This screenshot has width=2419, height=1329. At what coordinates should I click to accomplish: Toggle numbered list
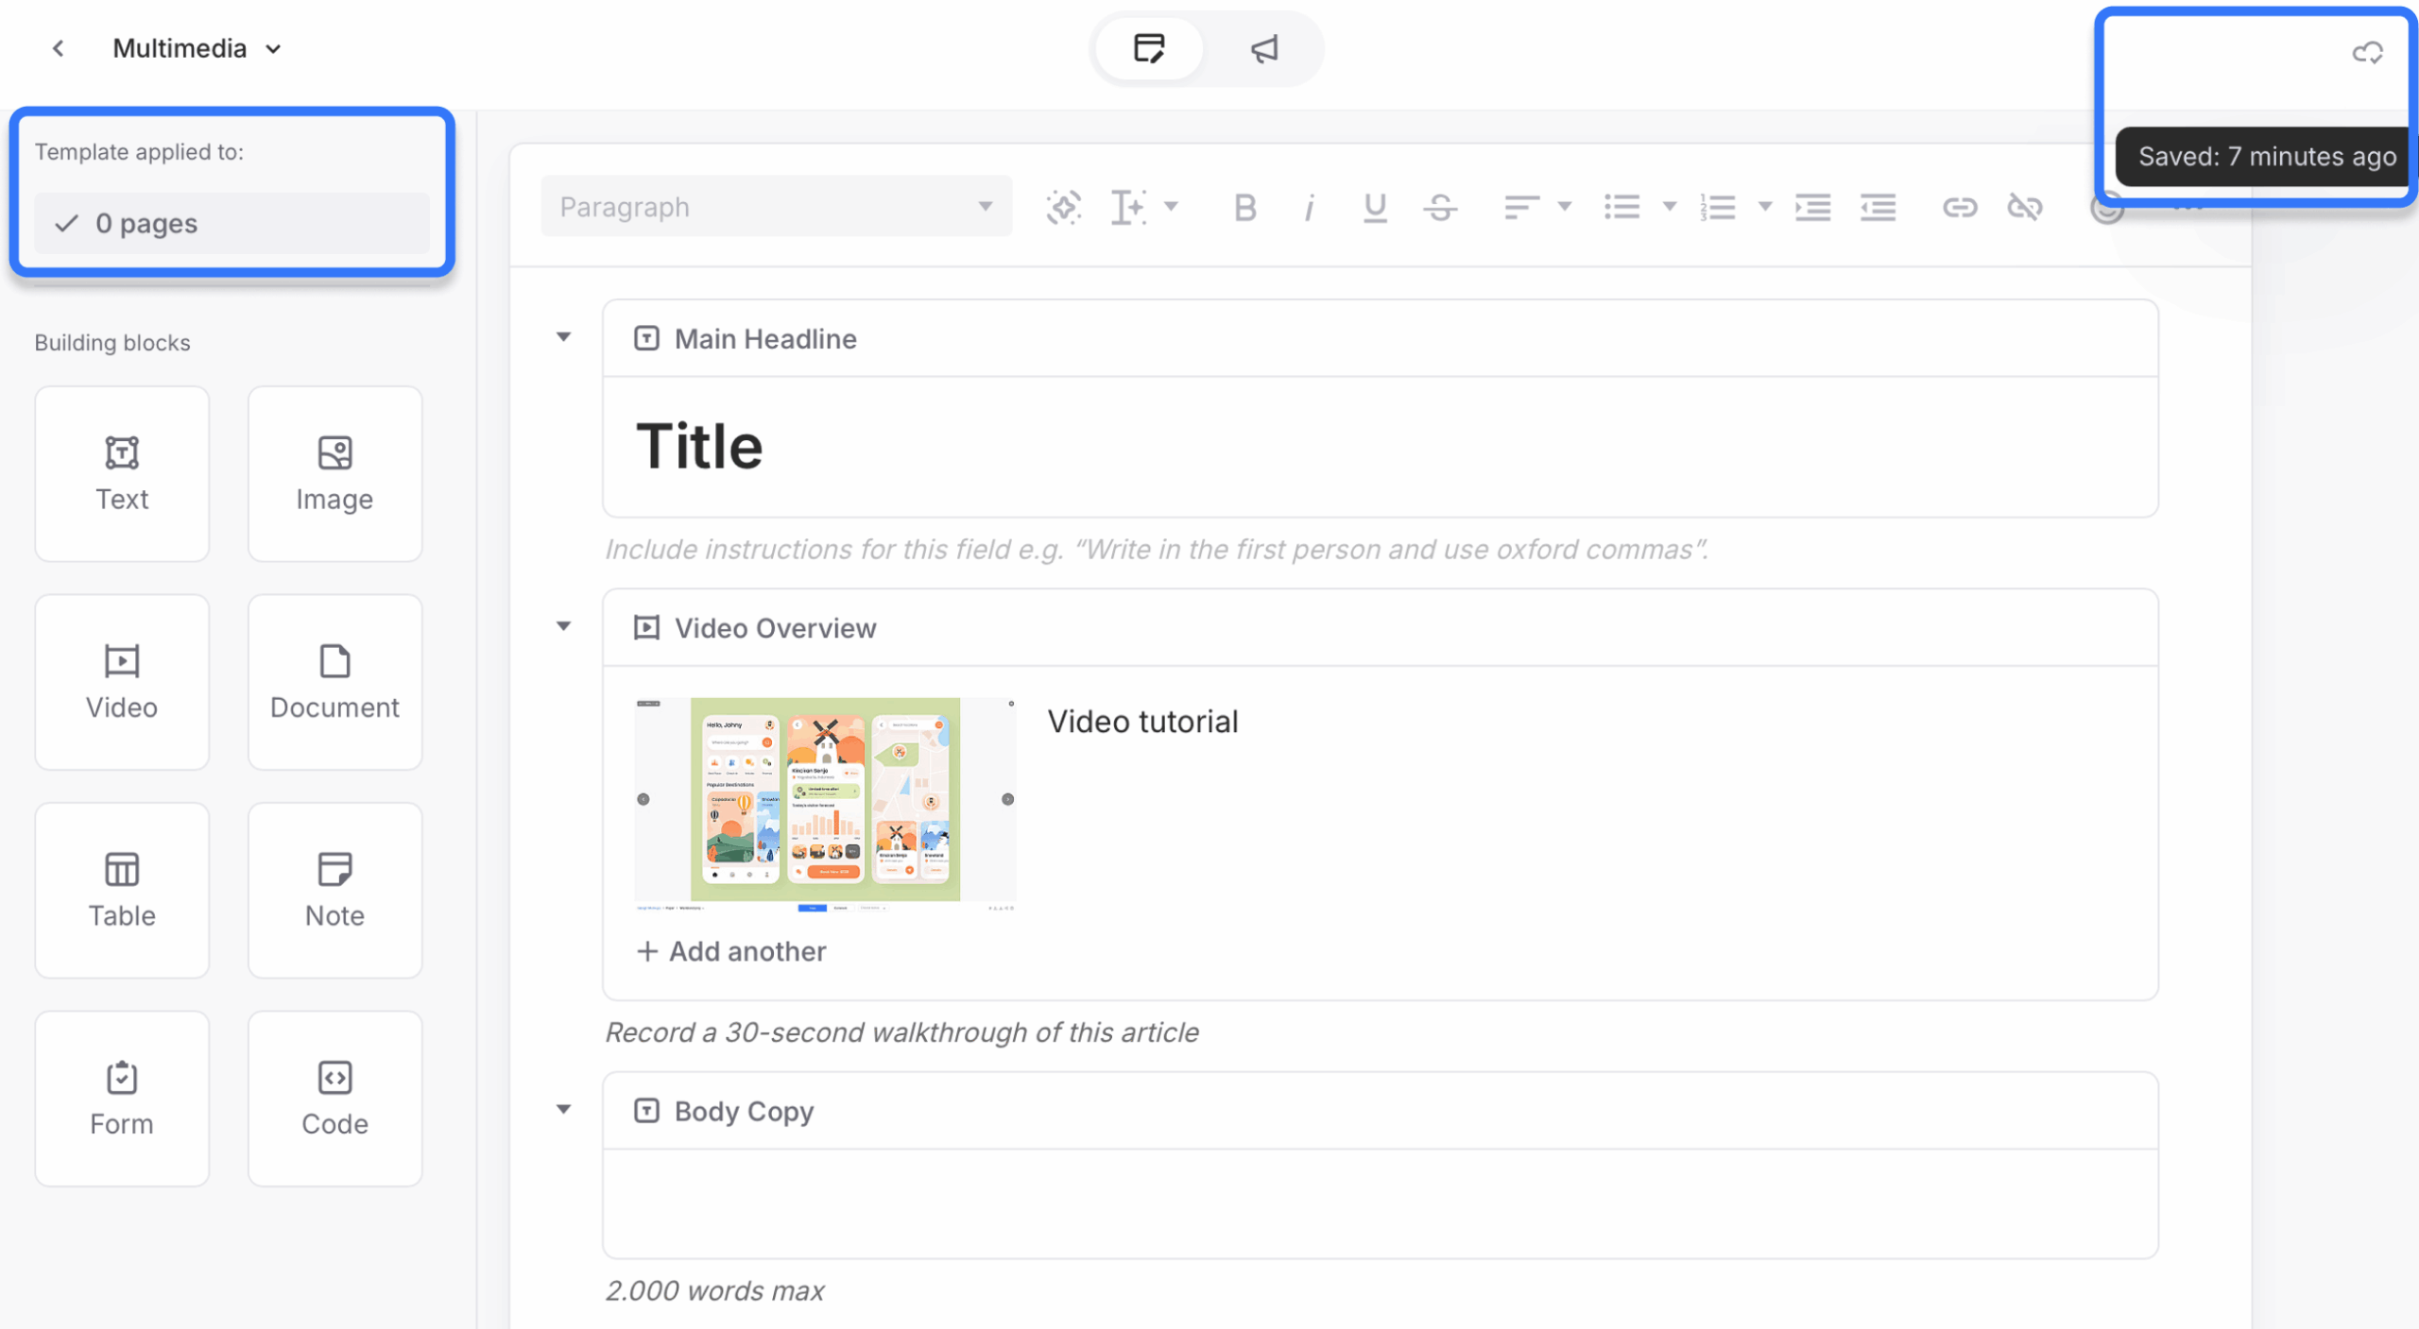pyautogui.click(x=1718, y=207)
